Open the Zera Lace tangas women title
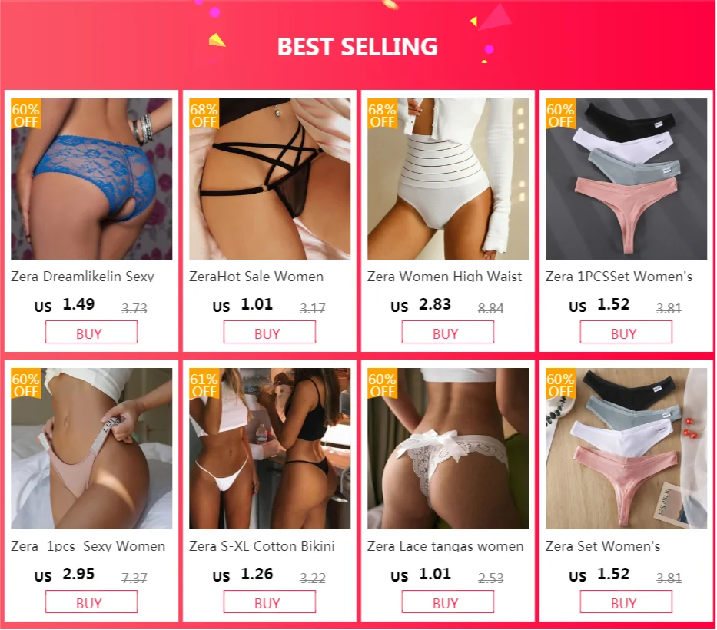This screenshot has height=630, width=717. point(446,546)
